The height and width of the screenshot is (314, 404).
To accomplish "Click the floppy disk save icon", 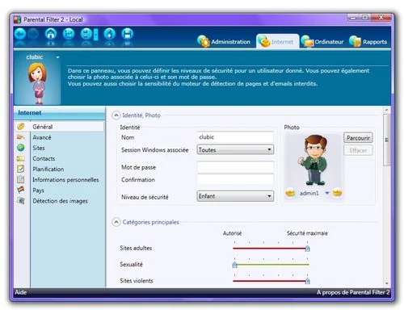I will [x=127, y=34].
